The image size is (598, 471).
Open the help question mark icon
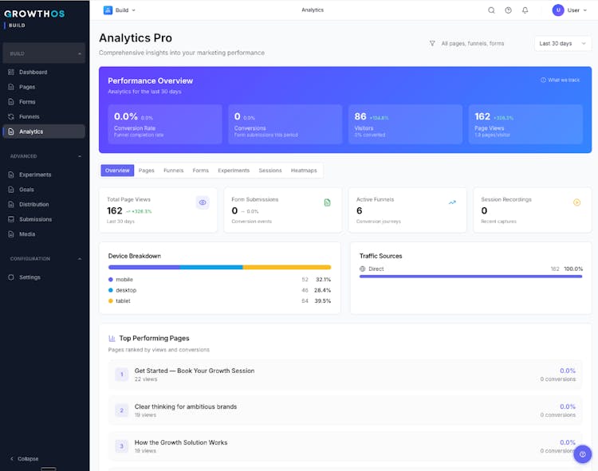tap(508, 10)
